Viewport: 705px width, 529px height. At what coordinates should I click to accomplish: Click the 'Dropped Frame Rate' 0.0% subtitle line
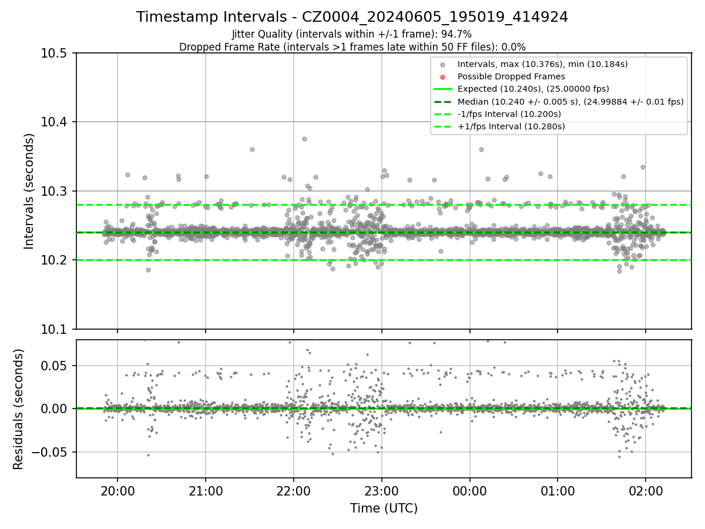pyautogui.click(x=352, y=46)
